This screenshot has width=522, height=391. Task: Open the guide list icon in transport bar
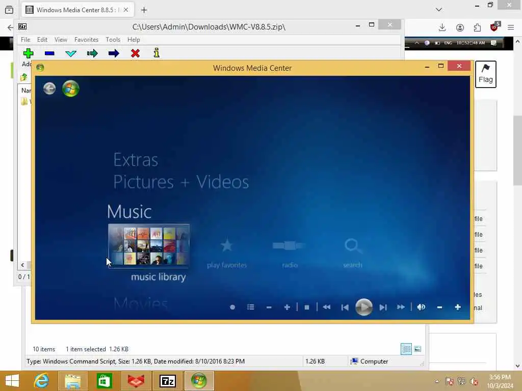point(251,307)
